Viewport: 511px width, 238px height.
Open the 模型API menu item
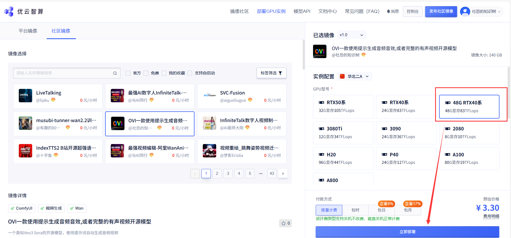pyautogui.click(x=302, y=12)
